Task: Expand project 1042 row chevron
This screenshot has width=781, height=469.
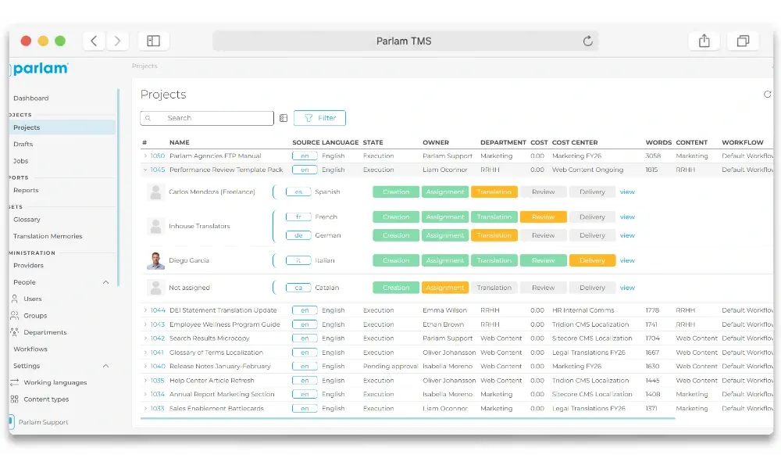Action: coord(145,338)
